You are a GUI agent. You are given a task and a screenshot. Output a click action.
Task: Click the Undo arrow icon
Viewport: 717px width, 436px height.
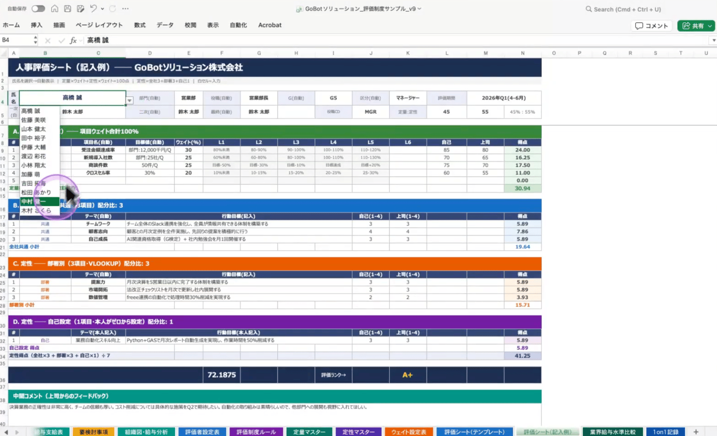(x=93, y=9)
